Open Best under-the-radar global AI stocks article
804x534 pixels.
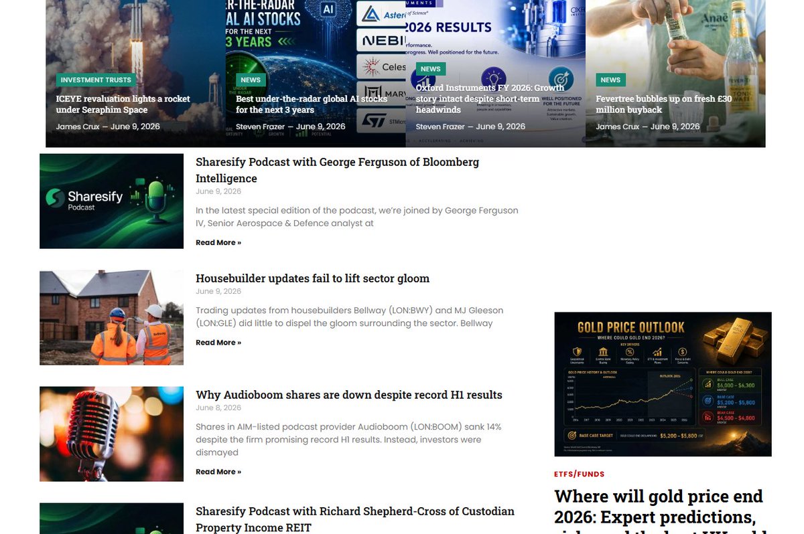(x=312, y=104)
